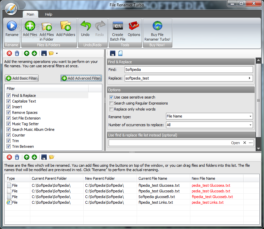Open the application orb menu

11,9
